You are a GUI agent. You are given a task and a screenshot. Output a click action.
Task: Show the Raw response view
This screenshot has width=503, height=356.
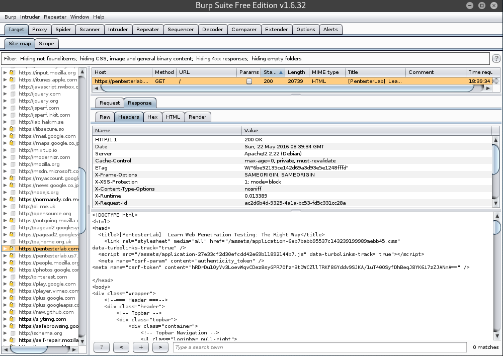(x=105, y=117)
